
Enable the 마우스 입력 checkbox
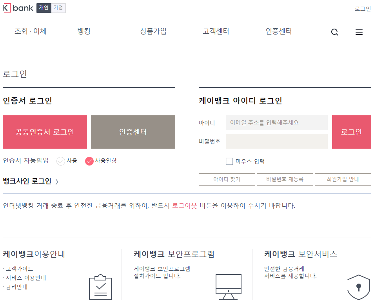(x=229, y=161)
